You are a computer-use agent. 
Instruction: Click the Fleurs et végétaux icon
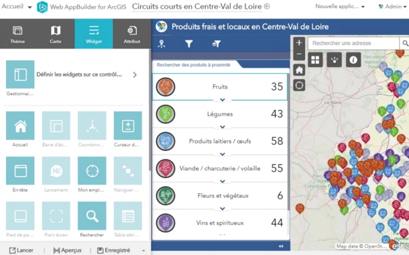click(166, 196)
